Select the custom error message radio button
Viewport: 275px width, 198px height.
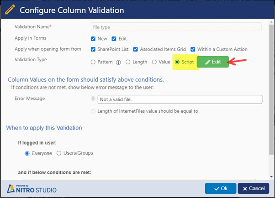click(x=94, y=99)
